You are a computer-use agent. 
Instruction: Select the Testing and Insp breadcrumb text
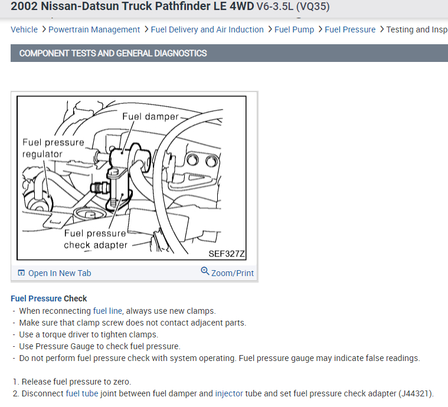click(x=417, y=29)
